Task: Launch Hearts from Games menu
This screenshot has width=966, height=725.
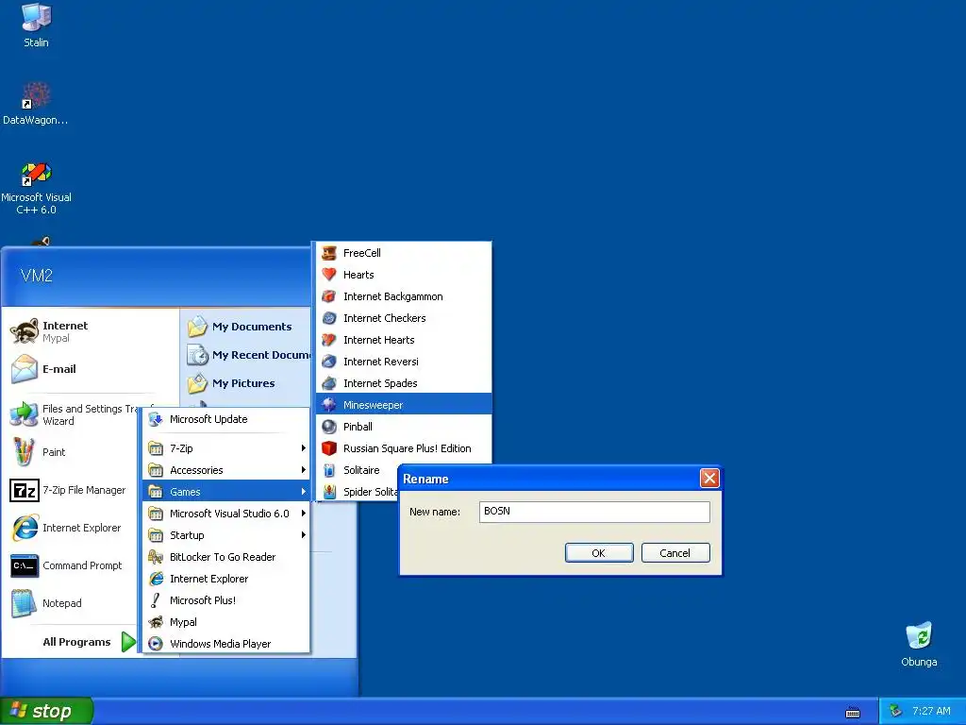Action: click(x=404, y=275)
